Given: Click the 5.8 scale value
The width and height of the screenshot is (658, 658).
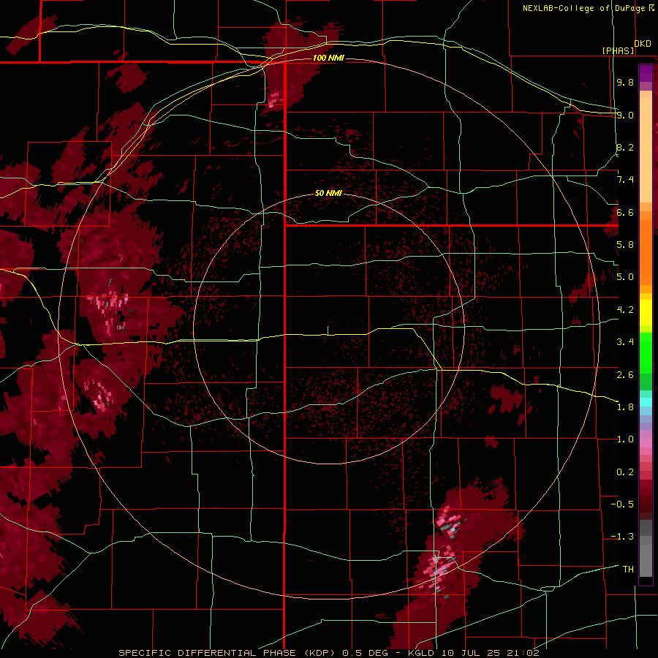Looking at the screenshot, I should [625, 245].
